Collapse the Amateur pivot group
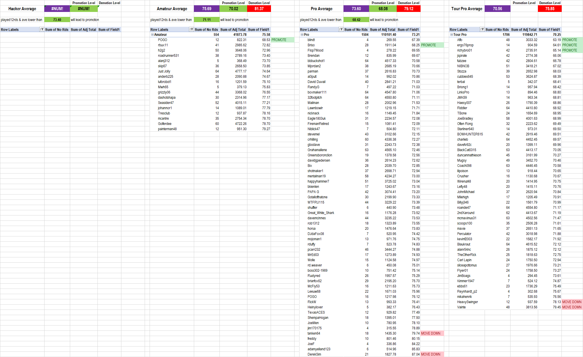Screen dimensions: 583x357 coord(152,35)
